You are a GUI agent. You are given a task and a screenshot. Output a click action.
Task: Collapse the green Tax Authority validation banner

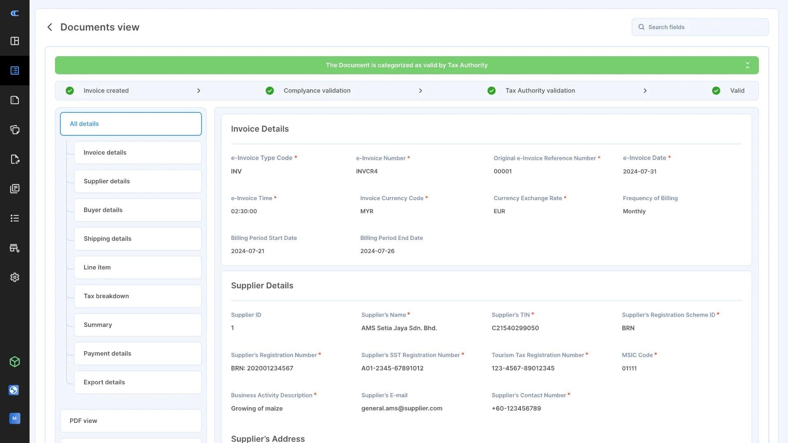[x=747, y=65]
